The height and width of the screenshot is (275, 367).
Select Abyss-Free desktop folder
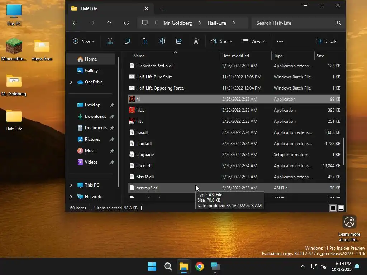42,50
